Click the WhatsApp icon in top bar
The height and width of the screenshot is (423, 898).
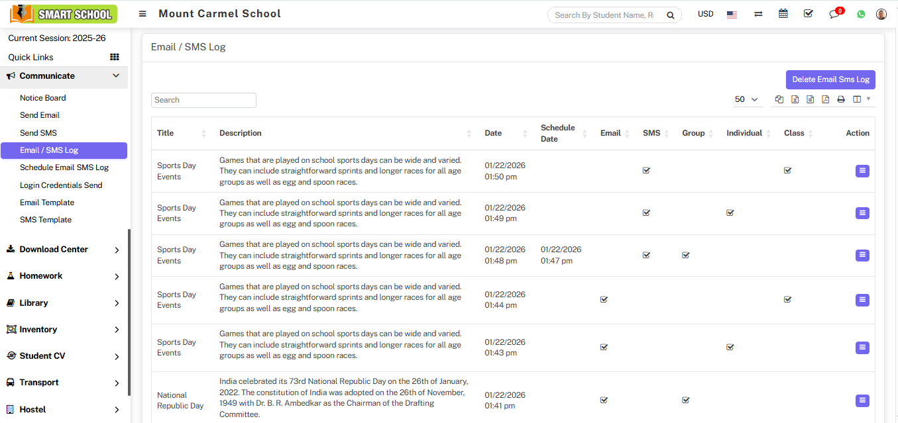[861, 14]
